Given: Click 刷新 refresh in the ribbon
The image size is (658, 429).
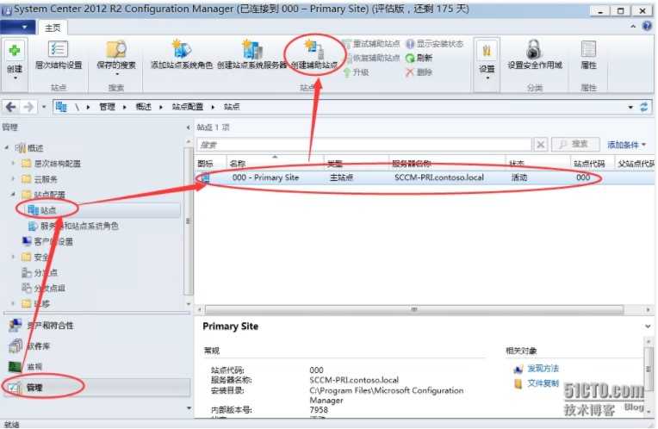Looking at the screenshot, I should [x=419, y=58].
